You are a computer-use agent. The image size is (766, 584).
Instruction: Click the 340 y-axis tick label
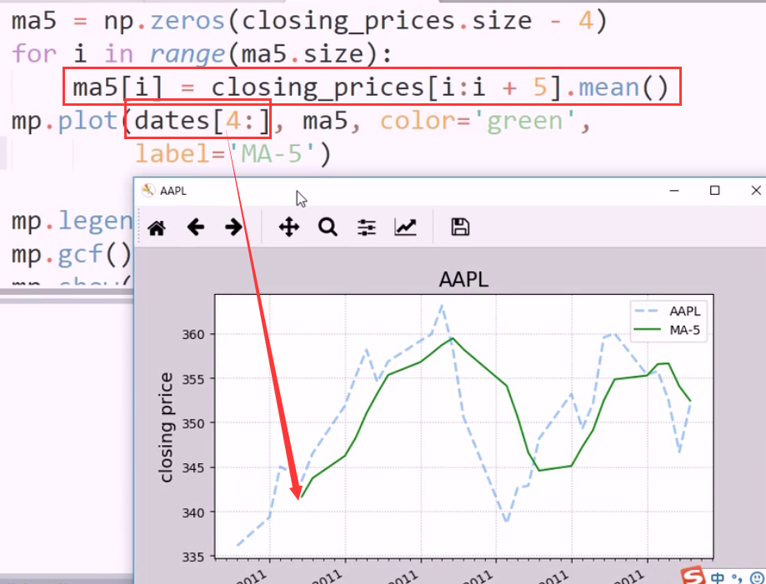(x=193, y=512)
